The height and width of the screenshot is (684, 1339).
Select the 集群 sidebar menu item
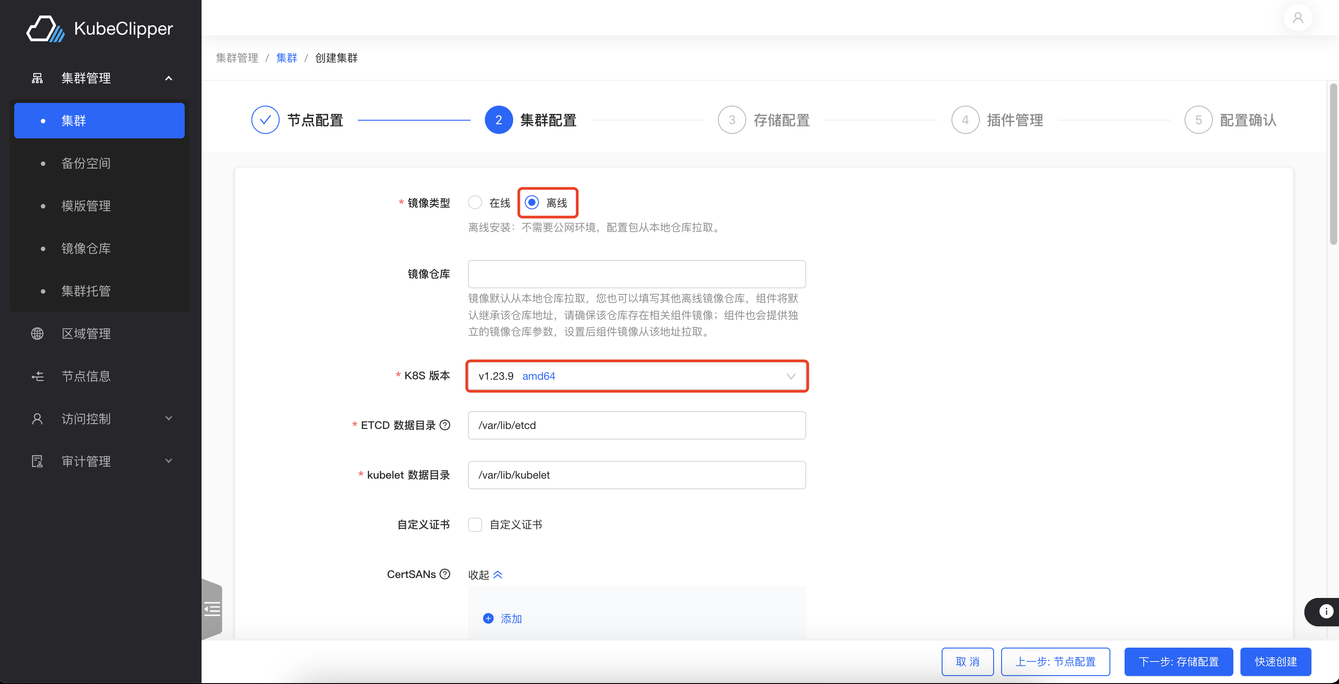pyautogui.click(x=99, y=121)
